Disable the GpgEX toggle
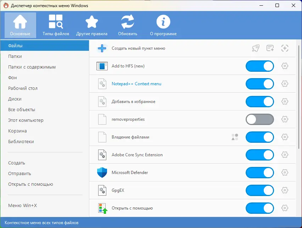The width and height of the screenshot is (302, 228). click(x=259, y=190)
